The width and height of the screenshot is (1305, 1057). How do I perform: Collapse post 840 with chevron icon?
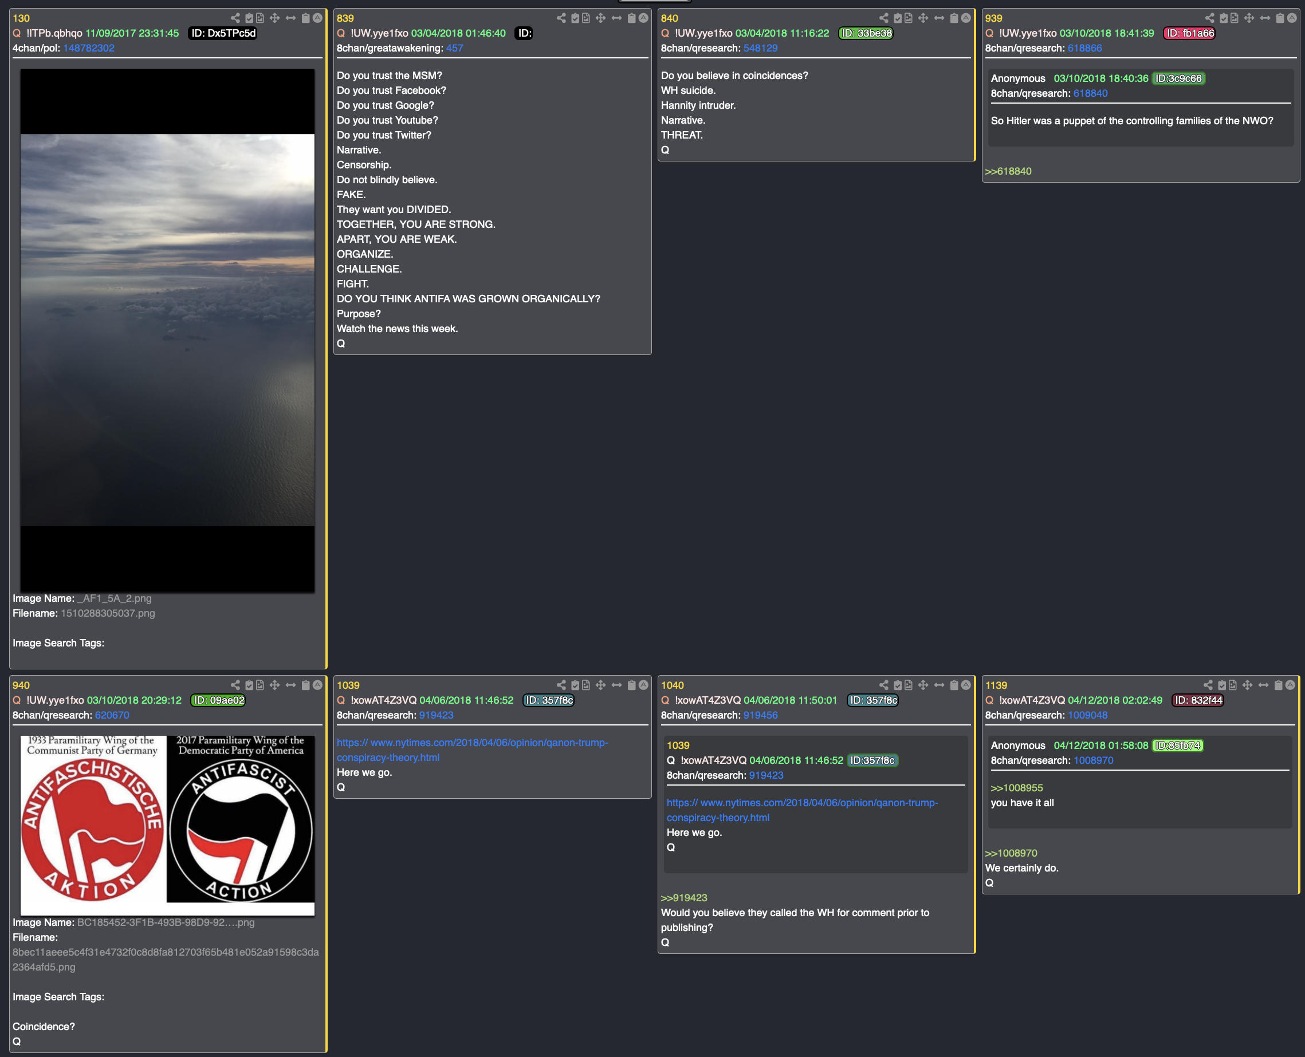(966, 18)
